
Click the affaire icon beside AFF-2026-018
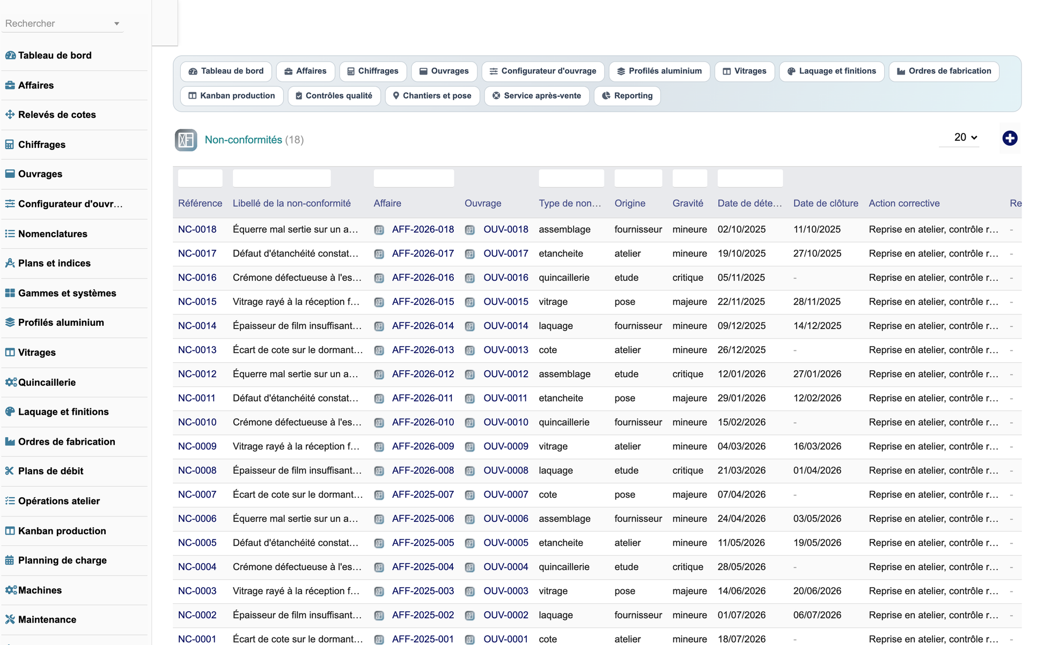coord(379,230)
